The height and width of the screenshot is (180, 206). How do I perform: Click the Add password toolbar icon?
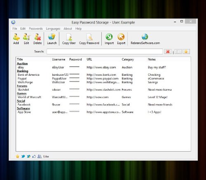[16, 37]
